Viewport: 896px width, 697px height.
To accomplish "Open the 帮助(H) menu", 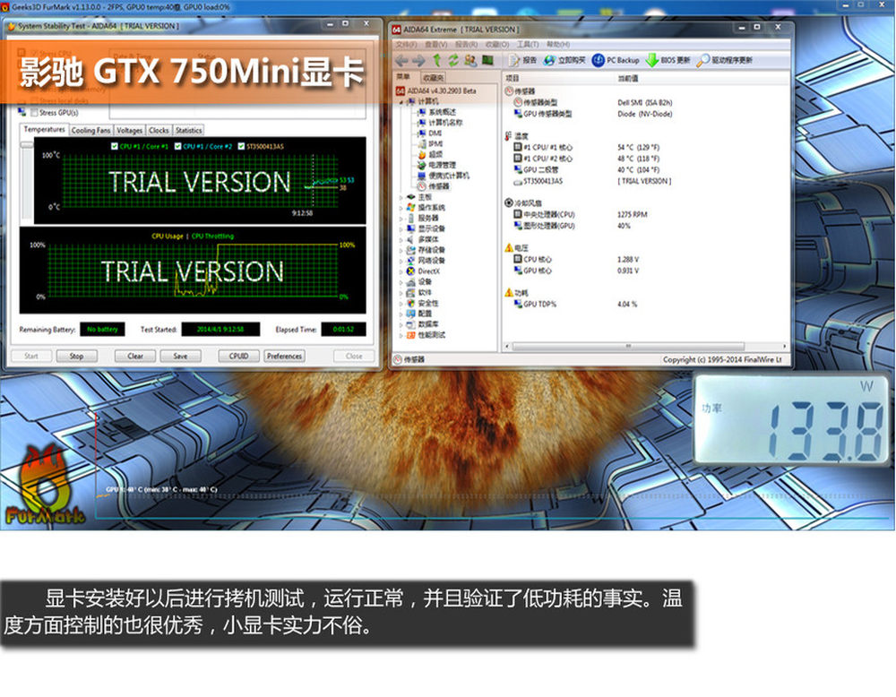I will (558, 45).
